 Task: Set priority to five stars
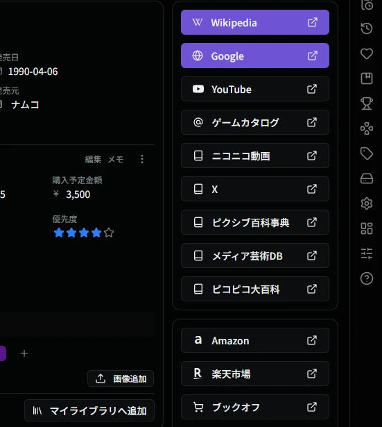[109, 233]
